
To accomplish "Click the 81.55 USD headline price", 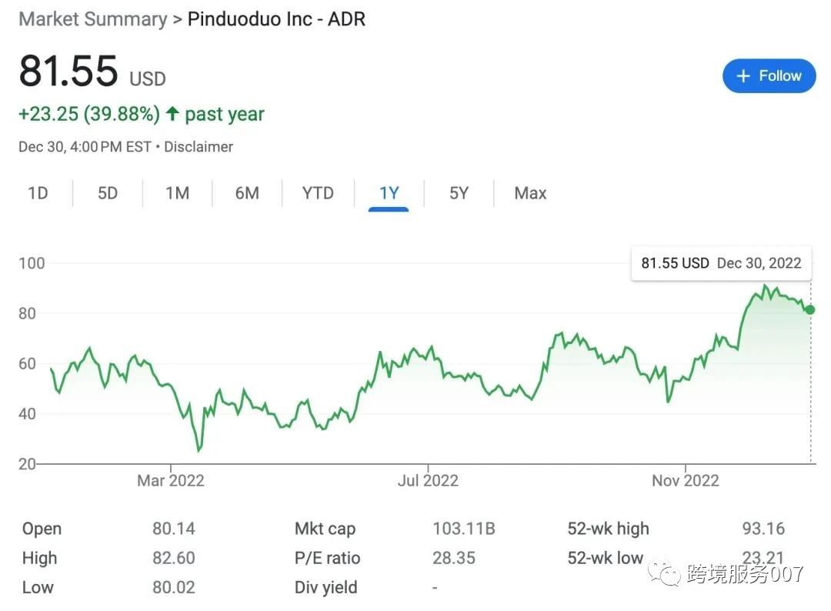I will pos(92,72).
